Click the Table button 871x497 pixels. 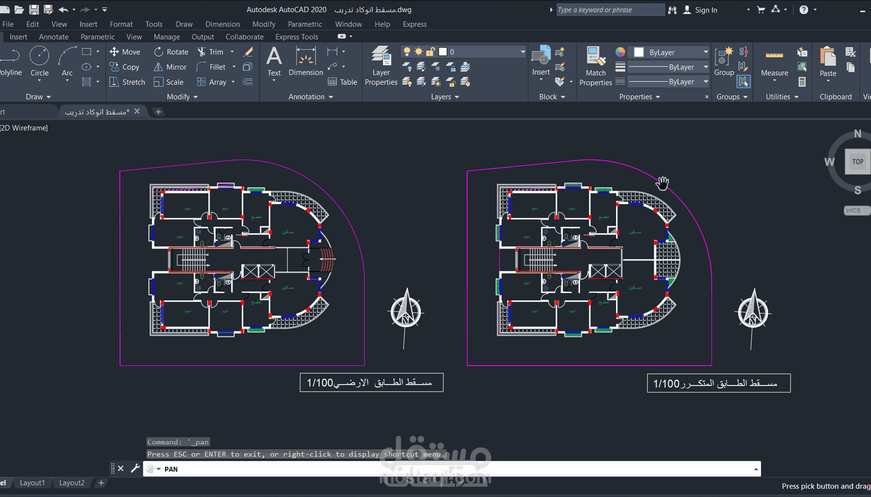[x=342, y=82]
